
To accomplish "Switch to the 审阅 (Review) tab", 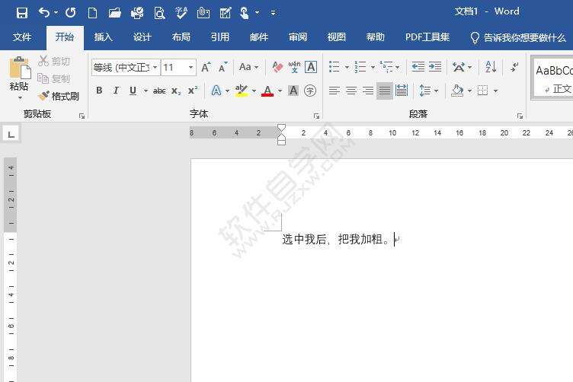I will coord(297,37).
